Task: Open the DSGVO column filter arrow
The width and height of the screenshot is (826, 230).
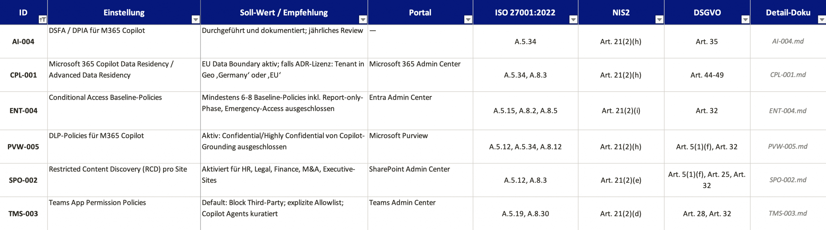Action: (745, 20)
